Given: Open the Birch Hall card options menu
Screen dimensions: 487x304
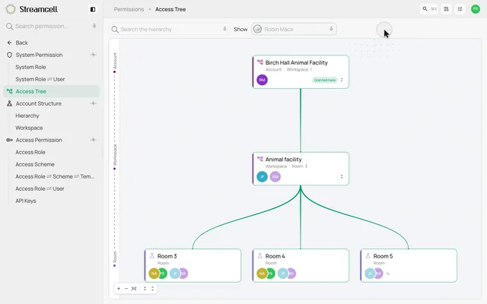Looking at the screenshot, I should 342,80.
